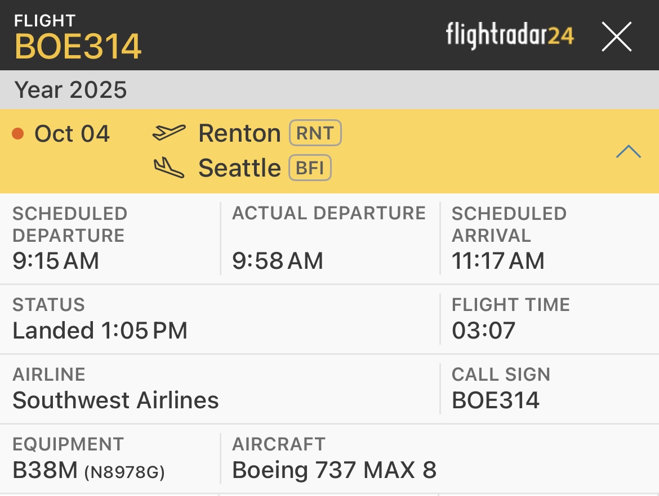Click the arrival airplane icon

click(169, 168)
